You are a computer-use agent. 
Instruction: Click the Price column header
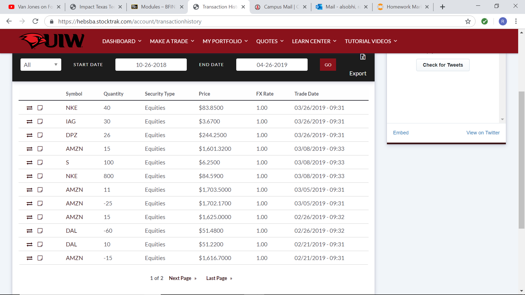click(204, 94)
